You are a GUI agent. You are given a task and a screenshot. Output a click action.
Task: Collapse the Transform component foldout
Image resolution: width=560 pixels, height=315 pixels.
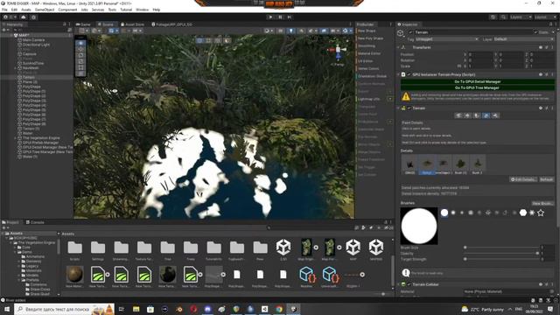coord(399,47)
